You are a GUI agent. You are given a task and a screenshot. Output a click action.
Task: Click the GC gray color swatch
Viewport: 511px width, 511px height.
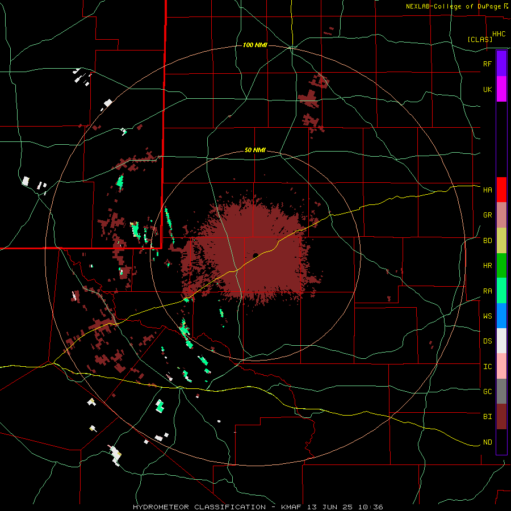(x=501, y=391)
